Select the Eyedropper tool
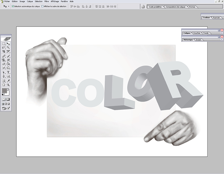224x174 pixels. [x=8, y=81]
